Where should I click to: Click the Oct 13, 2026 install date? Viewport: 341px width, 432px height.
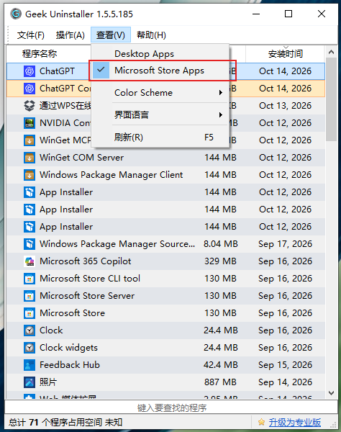point(285,106)
